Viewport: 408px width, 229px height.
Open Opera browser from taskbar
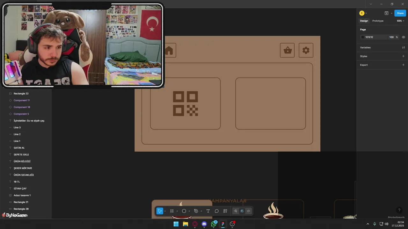(195, 224)
